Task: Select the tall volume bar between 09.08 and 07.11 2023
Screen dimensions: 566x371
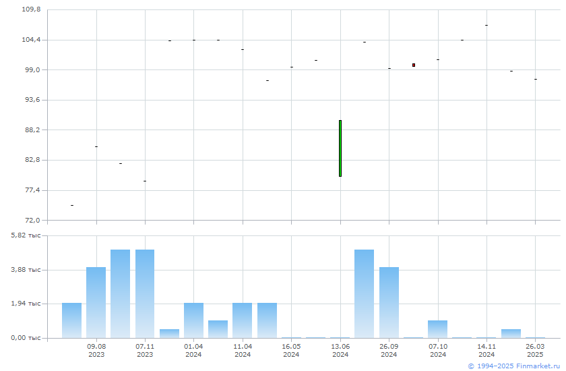Action: click(120, 293)
